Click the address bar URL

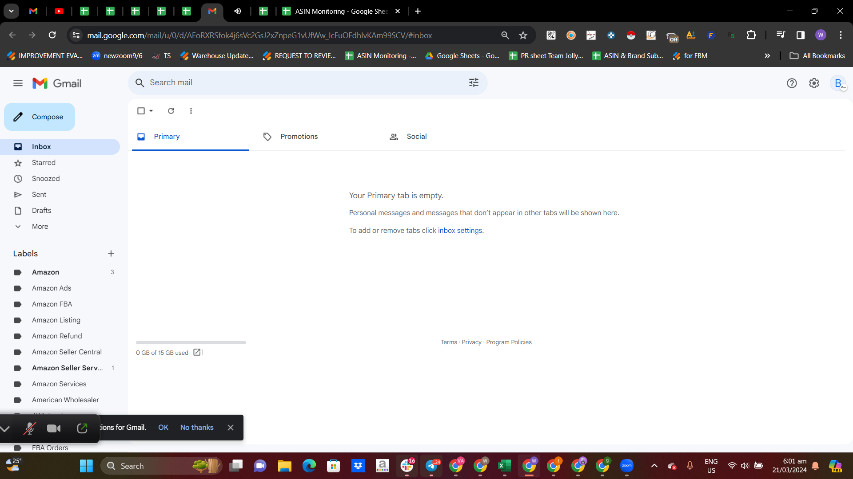pyautogui.click(x=259, y=35)
